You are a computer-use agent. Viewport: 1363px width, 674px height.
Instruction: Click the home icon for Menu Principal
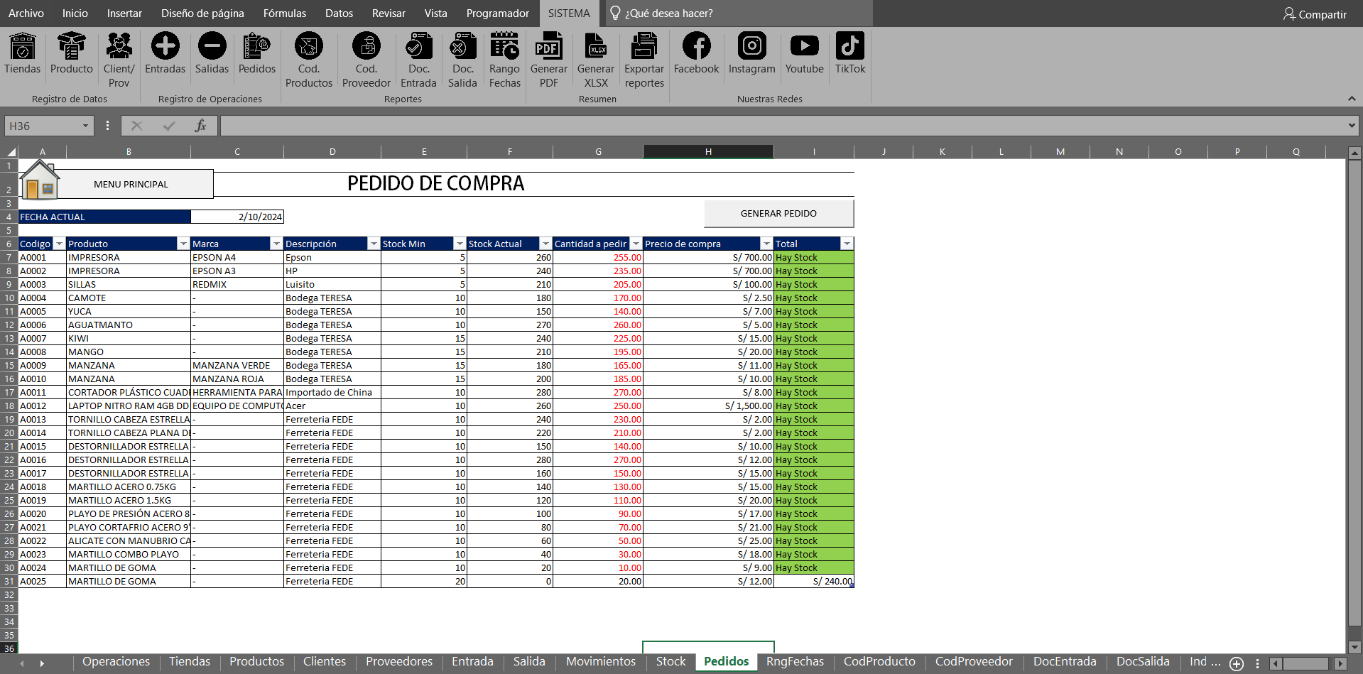tap(40, 182)
